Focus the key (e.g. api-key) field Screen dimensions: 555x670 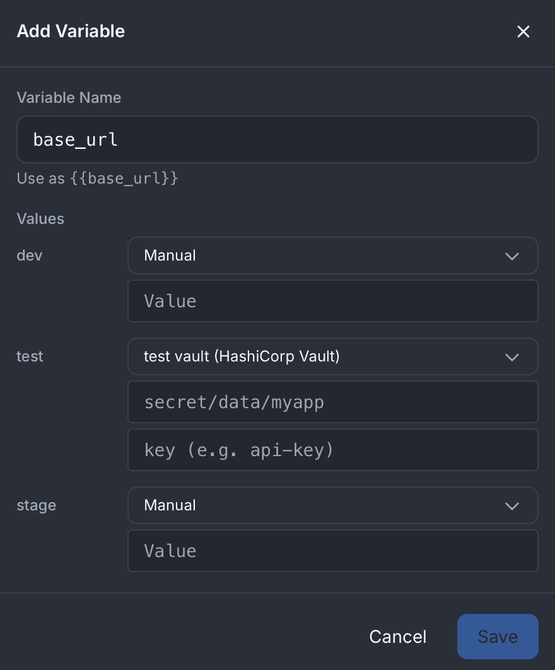click(x=333, y=450)
